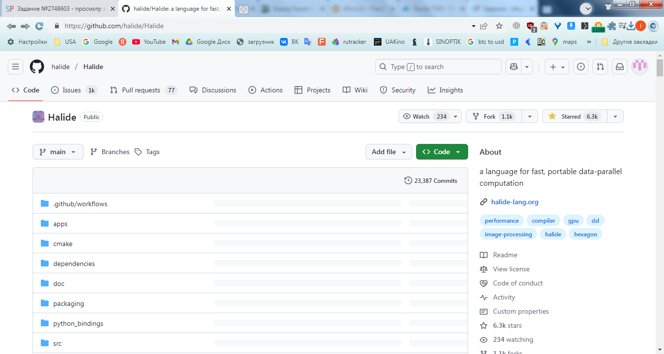Open the apps folder

pos(60,224)
